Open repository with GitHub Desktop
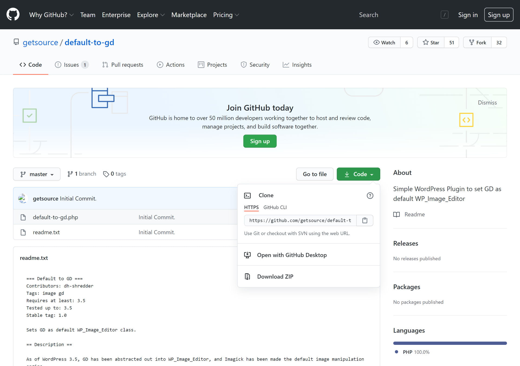Image resolution: width=520 pixels, height=366 pixels. [292, 255]
